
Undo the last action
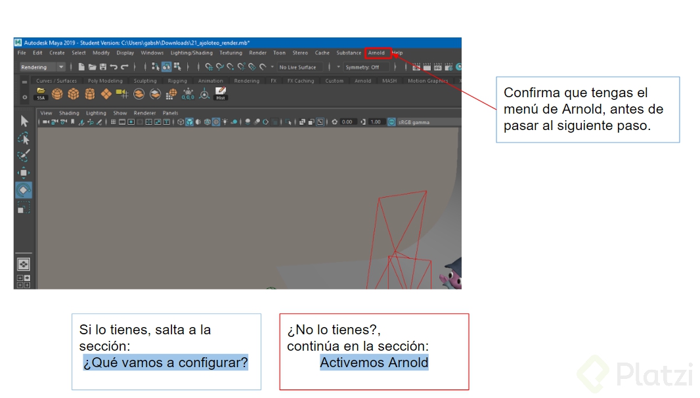click(x=114, y=67)
